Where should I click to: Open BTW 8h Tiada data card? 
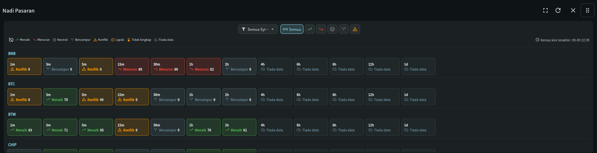347,127
